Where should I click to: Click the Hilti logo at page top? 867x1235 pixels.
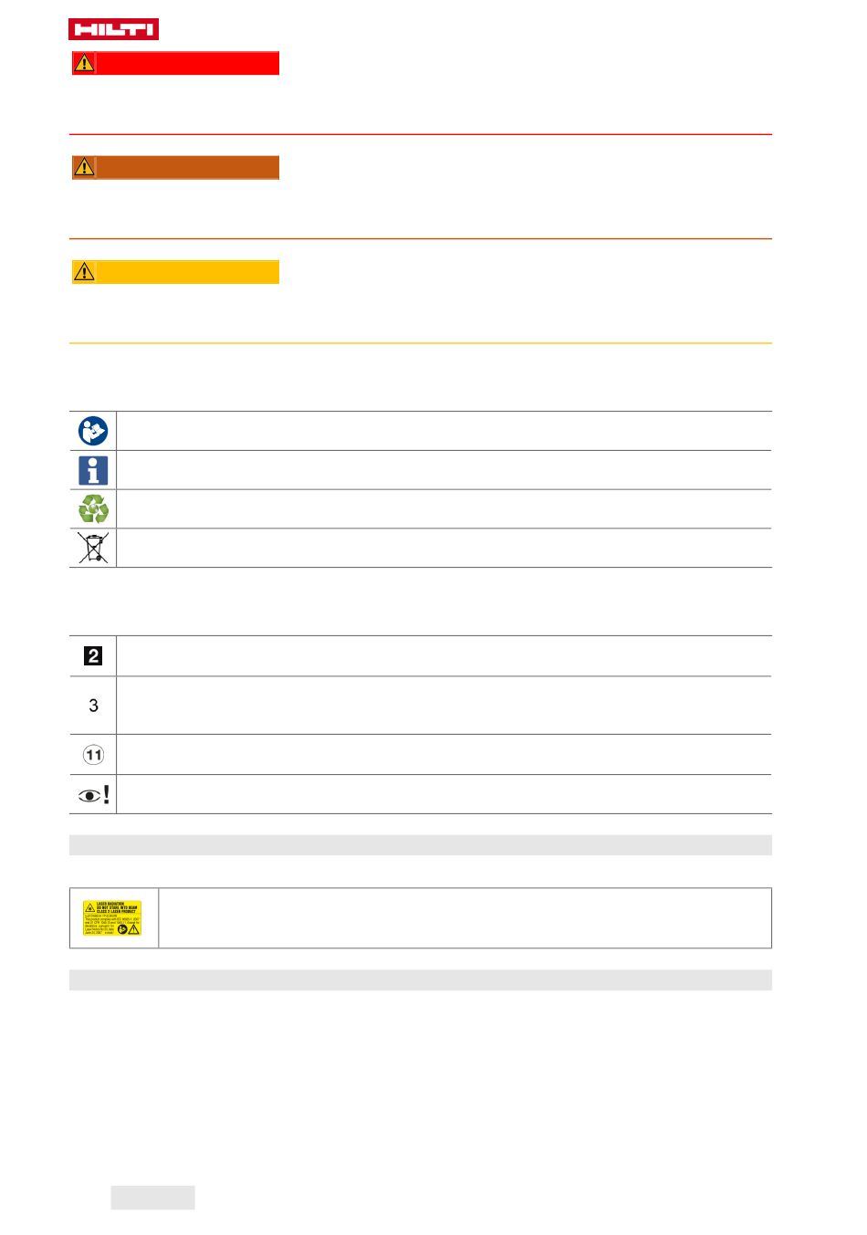[x=113, y=29]
